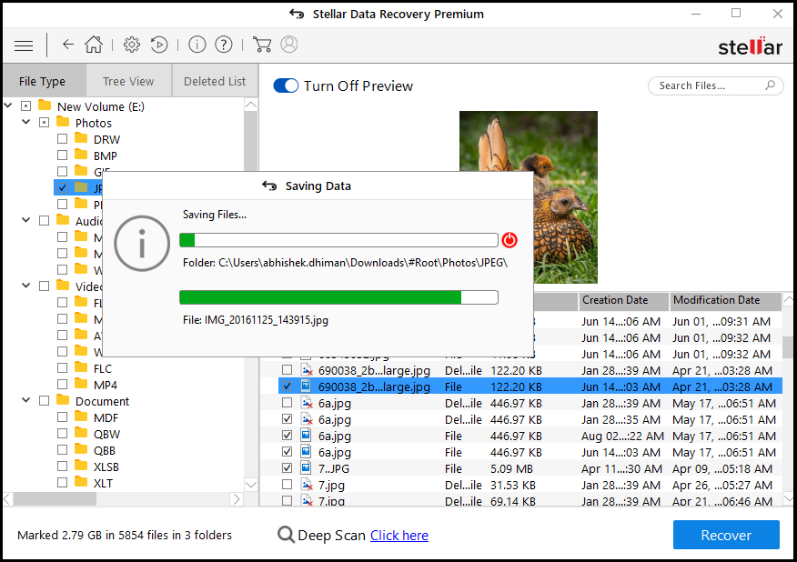Click the tree horizontal scrollbar thumb
The width and height of the screenshot is (797, 562).
(x=55, y=499)
